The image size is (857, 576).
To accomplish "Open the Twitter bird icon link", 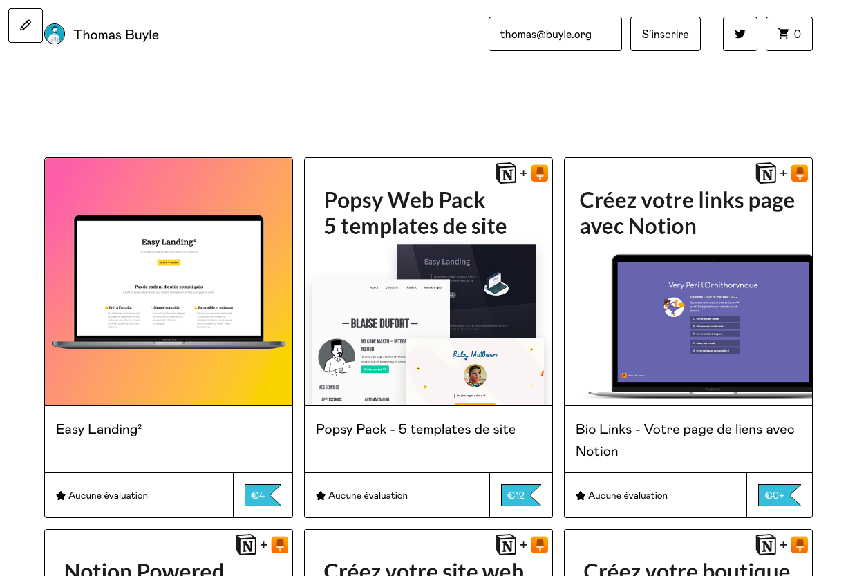I will 740,34.
